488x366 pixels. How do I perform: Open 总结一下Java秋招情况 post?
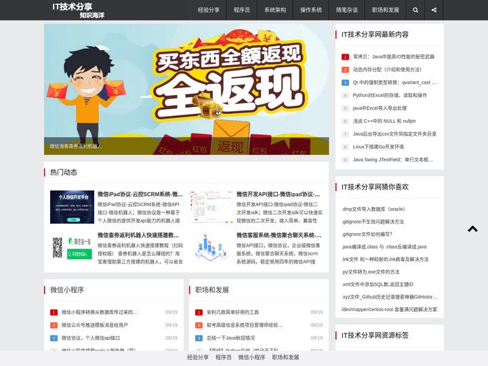[230, 338]
